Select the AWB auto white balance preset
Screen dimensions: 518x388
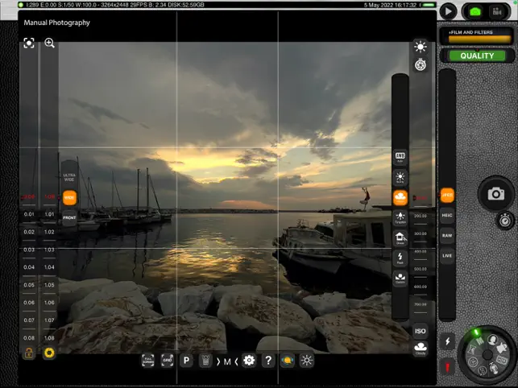(400, 156)
